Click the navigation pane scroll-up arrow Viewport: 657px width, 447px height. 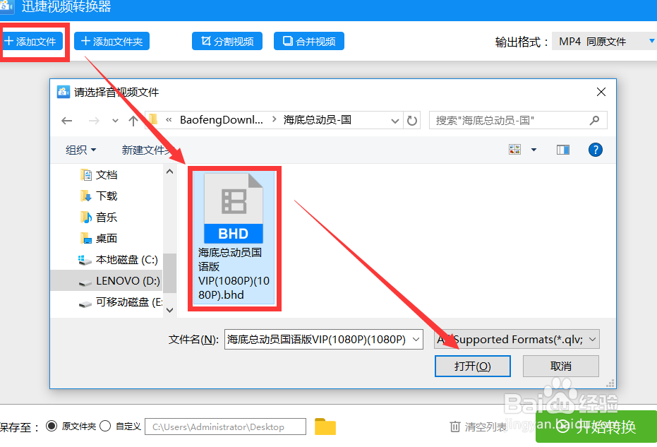click(x=169, y=171)
